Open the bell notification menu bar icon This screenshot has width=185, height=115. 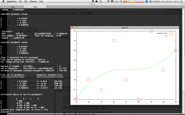[97, 1]
